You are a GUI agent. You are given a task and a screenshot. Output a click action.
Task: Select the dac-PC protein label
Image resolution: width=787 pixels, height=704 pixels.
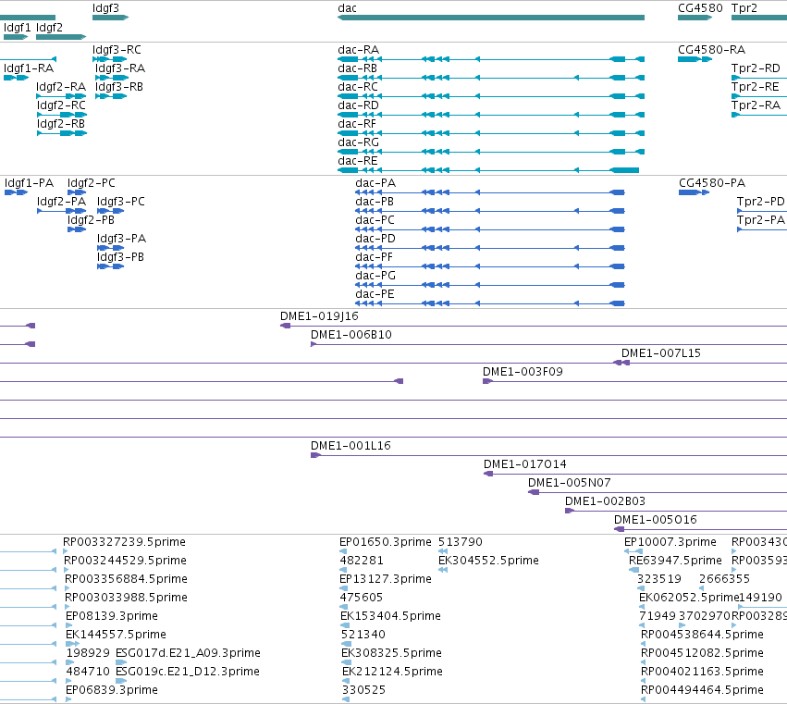(375, 220)
